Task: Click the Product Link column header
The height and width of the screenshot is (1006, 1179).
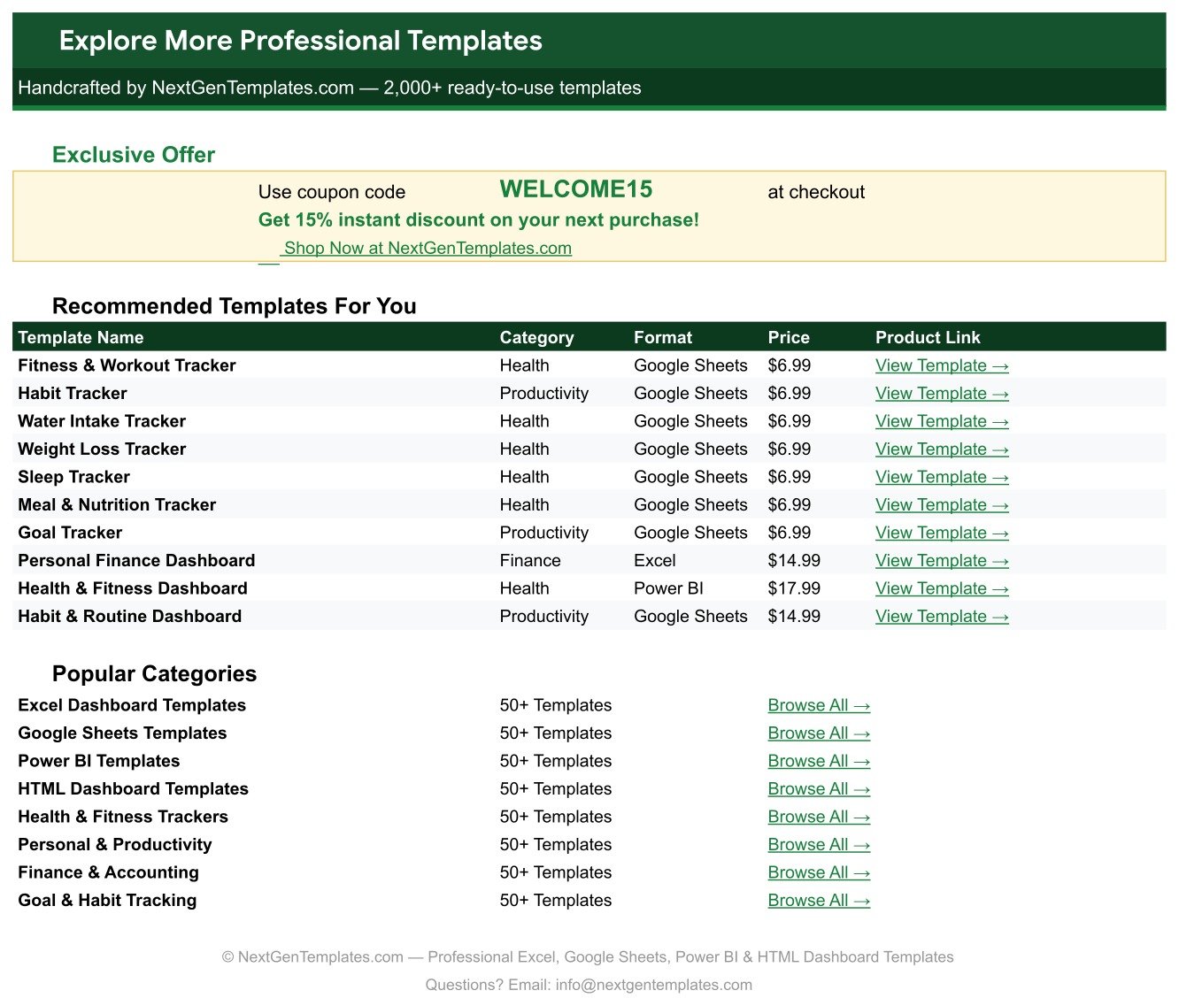Action: 928,337
